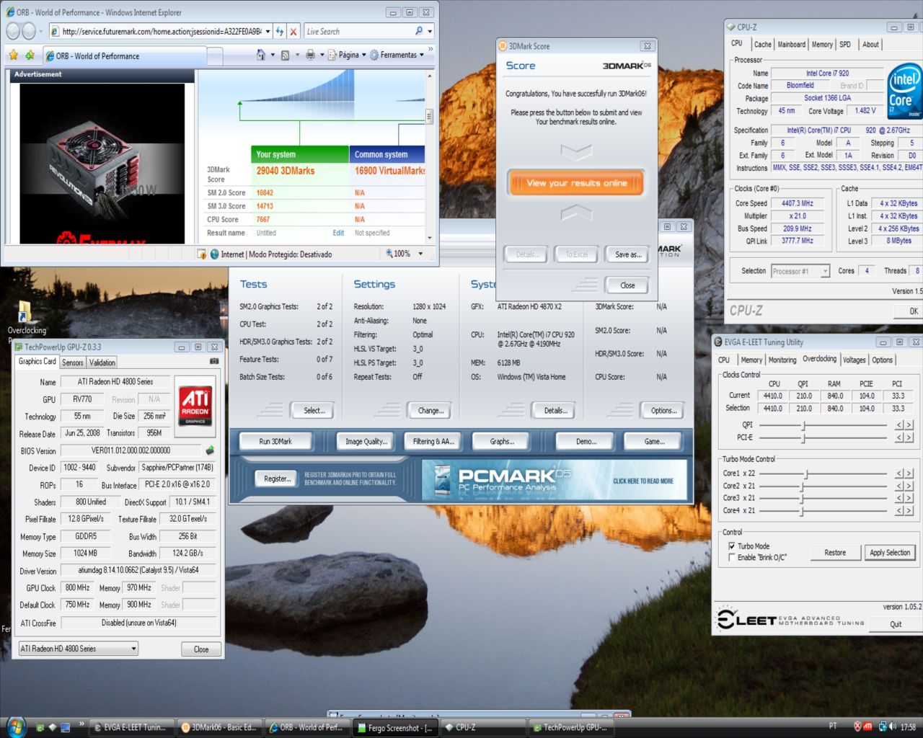The image size is (923, 738).
Task: Click the Graphs... button in 3DMark06
Action: pyautogui.click(x=502, y=441)
